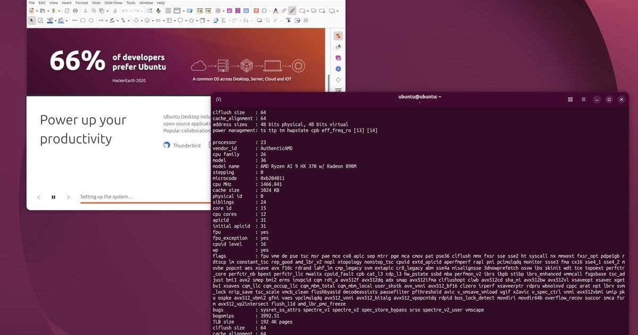Toggle the Shadow icon in drawing toolbar
This screenshot has width=638, height=335.
[259, 20]
